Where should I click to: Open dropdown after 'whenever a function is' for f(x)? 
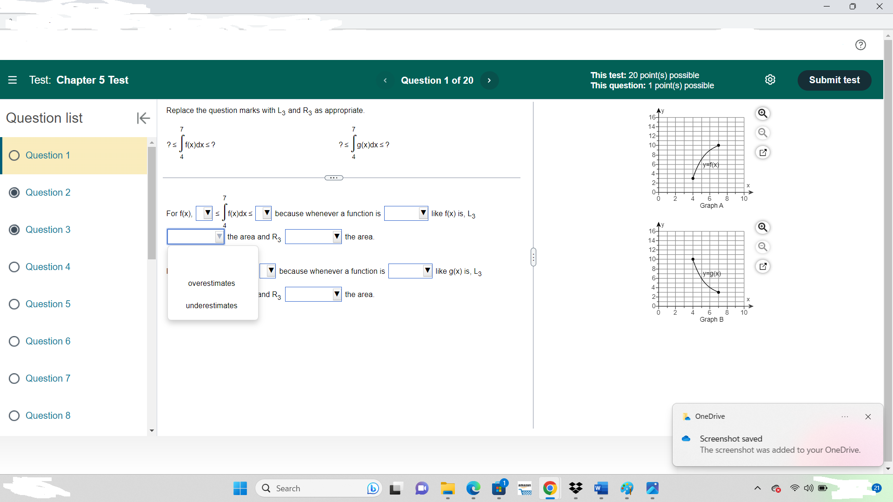coord(406,213)
